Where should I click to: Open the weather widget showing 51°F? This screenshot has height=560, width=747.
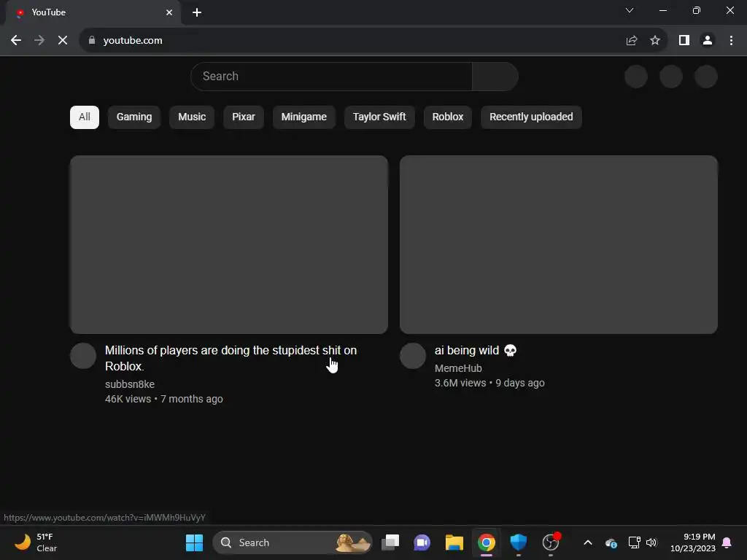(x=36, y=542)
